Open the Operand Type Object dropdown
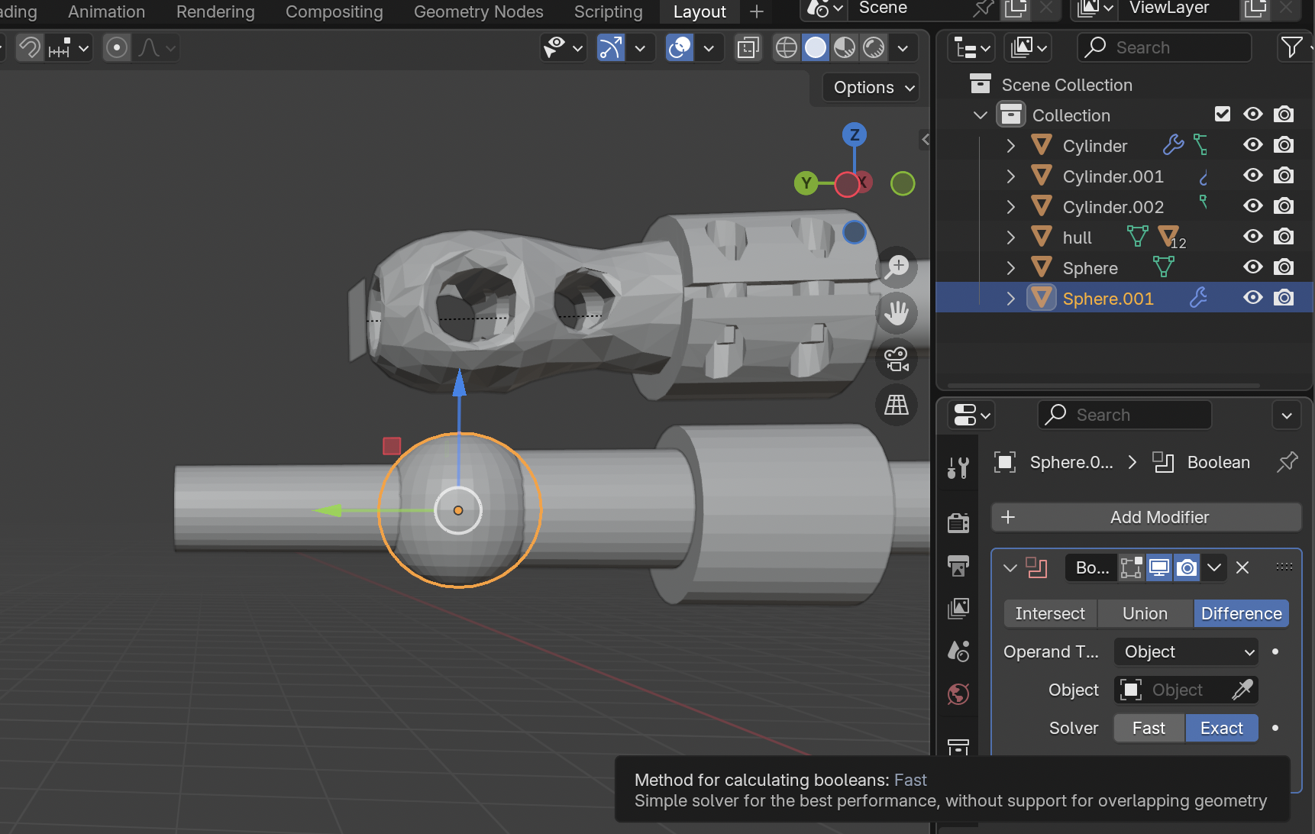Image resolution: width=1315 pixels, height=834 pixels. click(x=1186, y=651)
